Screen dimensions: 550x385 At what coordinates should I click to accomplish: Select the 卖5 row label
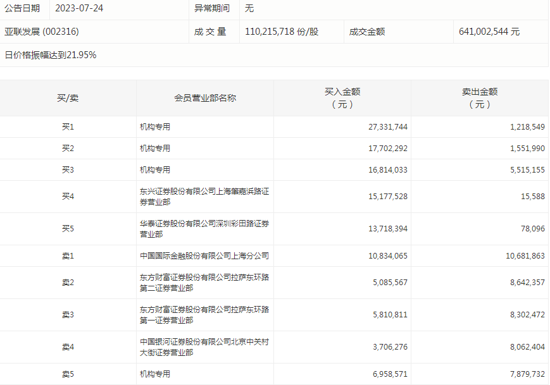click(x=68, y=374)
